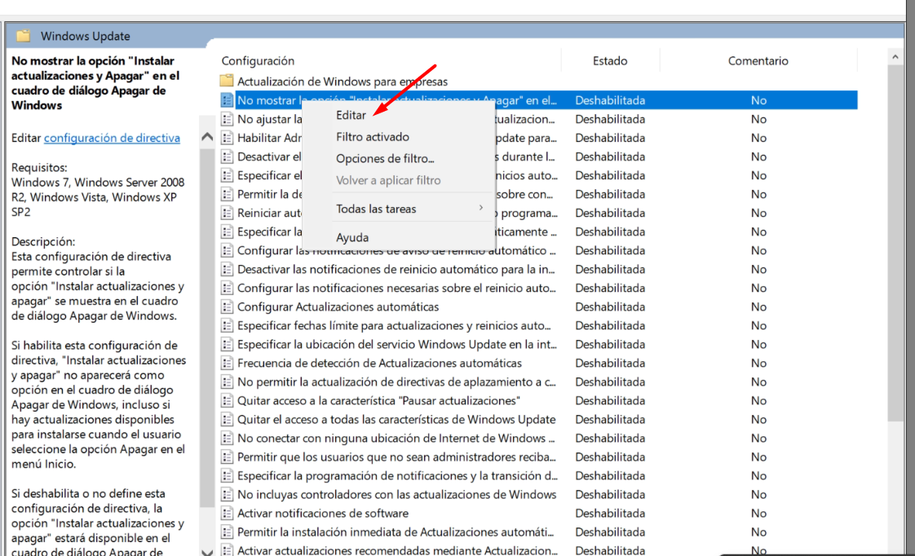Sort list by the Estado column header
Viewport: 915px width, 556px height.
[610, 60]
